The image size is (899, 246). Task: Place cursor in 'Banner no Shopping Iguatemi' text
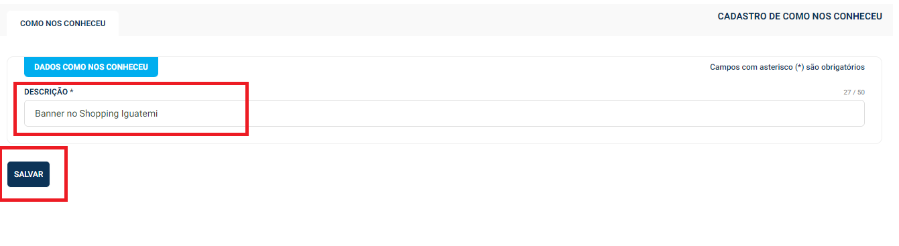97,113
